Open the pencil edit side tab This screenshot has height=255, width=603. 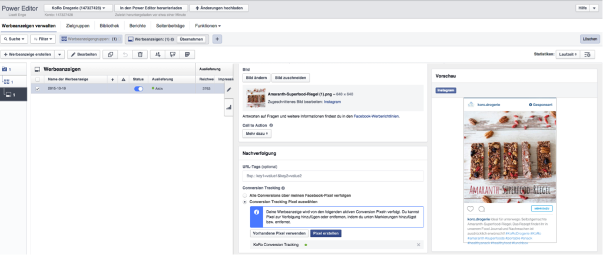[x=229, y=90]
